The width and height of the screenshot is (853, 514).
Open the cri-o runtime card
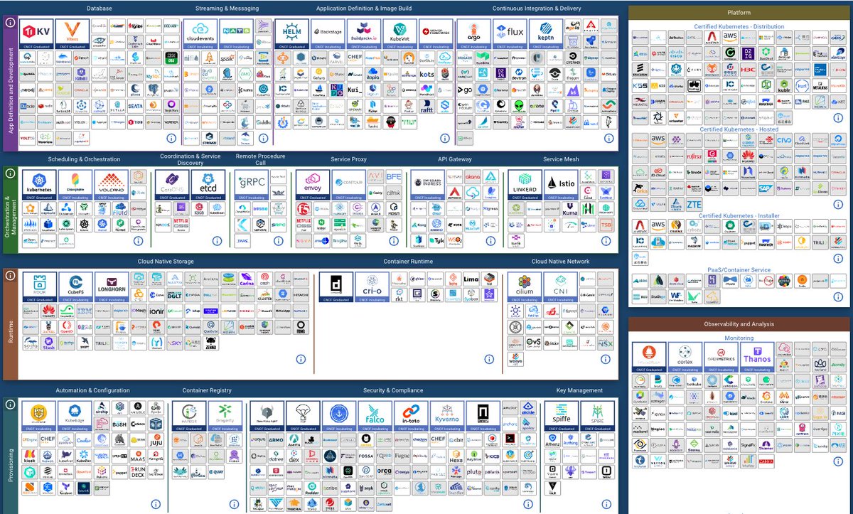[370, 287]
